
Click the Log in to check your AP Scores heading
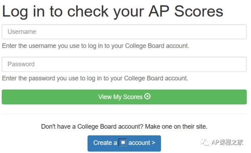(113, 11)
